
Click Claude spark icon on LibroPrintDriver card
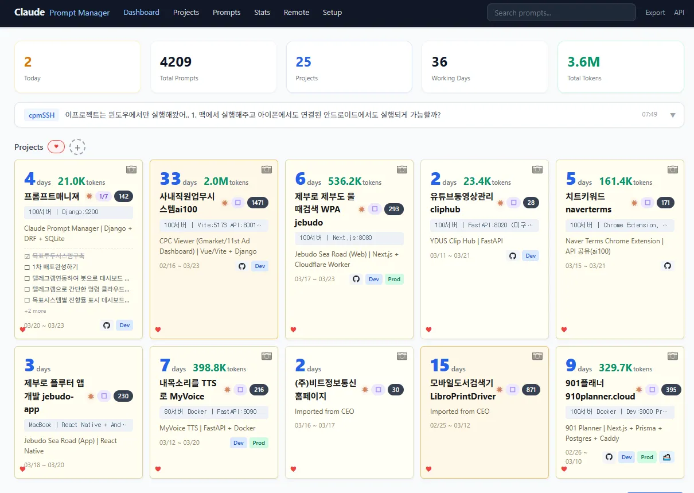click(500, 390)
